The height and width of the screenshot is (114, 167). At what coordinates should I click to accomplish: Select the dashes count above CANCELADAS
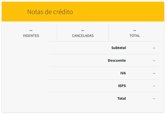tap(83, 30)
